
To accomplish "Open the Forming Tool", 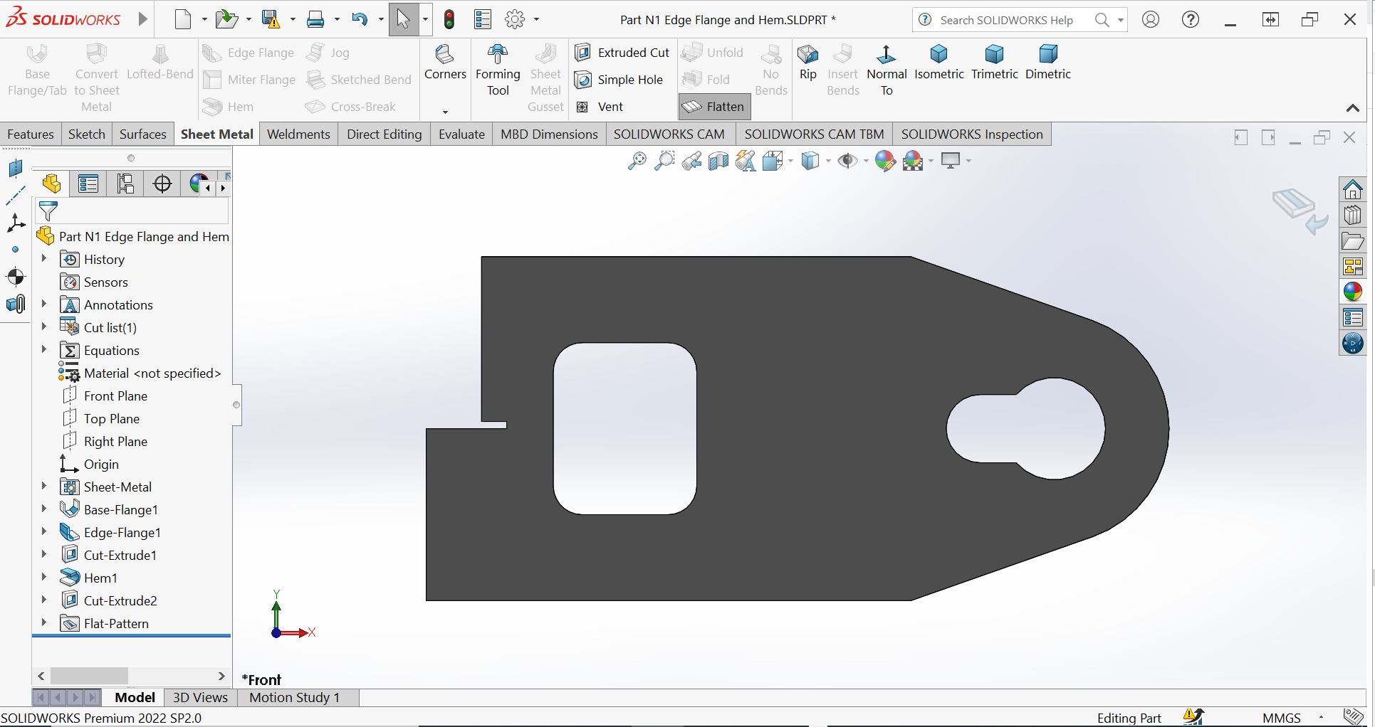I will point(498,70).
